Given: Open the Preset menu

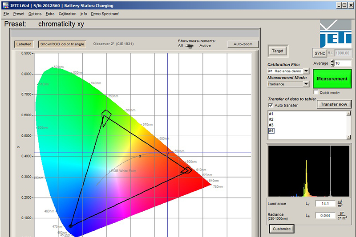Looking at the screenshot, I should tap(19, 14).
